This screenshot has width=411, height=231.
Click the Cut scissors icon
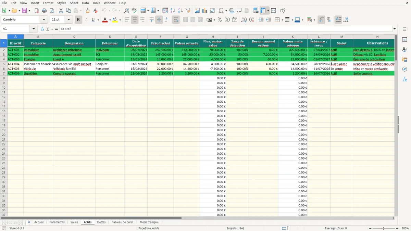tap(61, 11)
